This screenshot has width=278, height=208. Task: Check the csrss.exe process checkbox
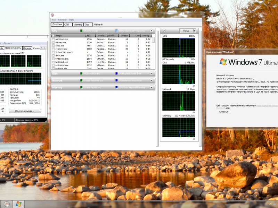click(53, 46)
